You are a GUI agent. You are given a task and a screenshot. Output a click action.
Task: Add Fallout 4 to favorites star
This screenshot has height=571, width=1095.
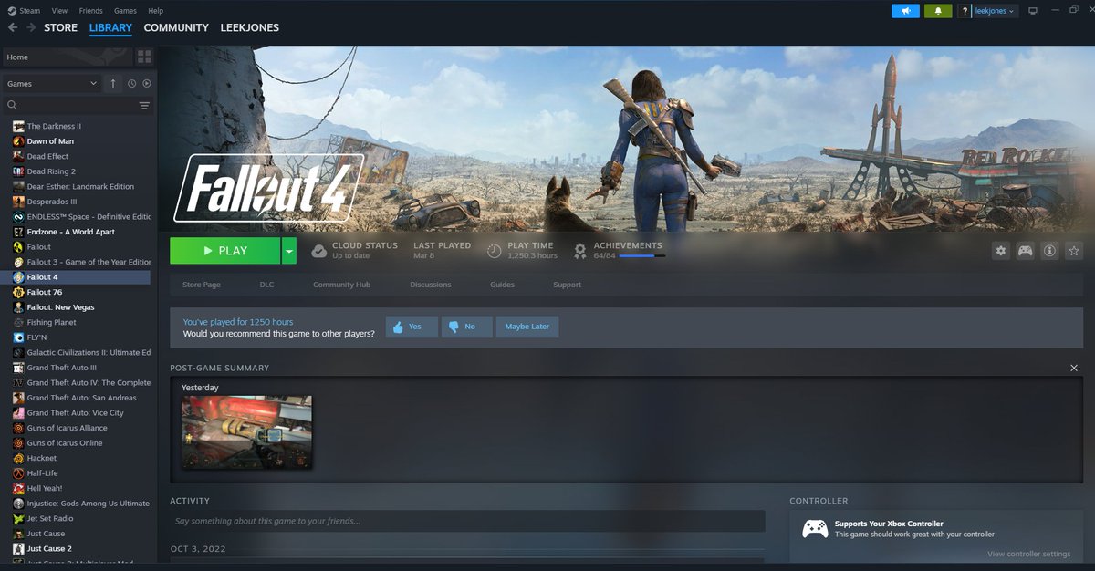[1074, 251]
